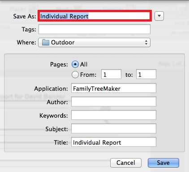Click the Tags input field
The width and height of the screenshot is (189, 172).
point(94,29)
